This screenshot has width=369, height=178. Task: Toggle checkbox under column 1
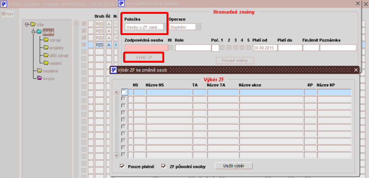[222, 47]
